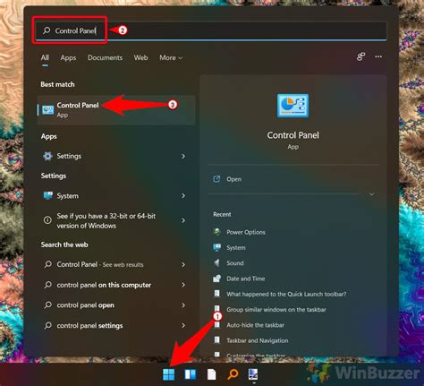
Task: Expand the control panel settings chevron
Action: [183, 325]
